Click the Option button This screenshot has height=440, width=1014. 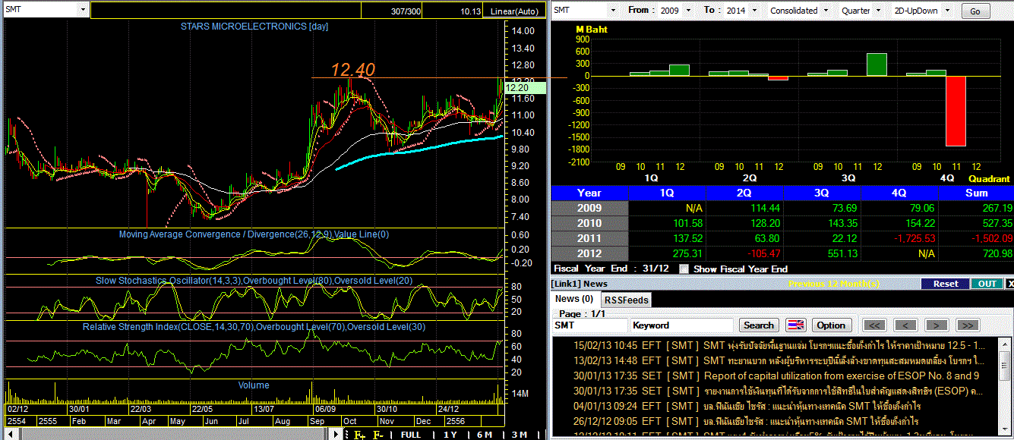click(x=831, y=325)
